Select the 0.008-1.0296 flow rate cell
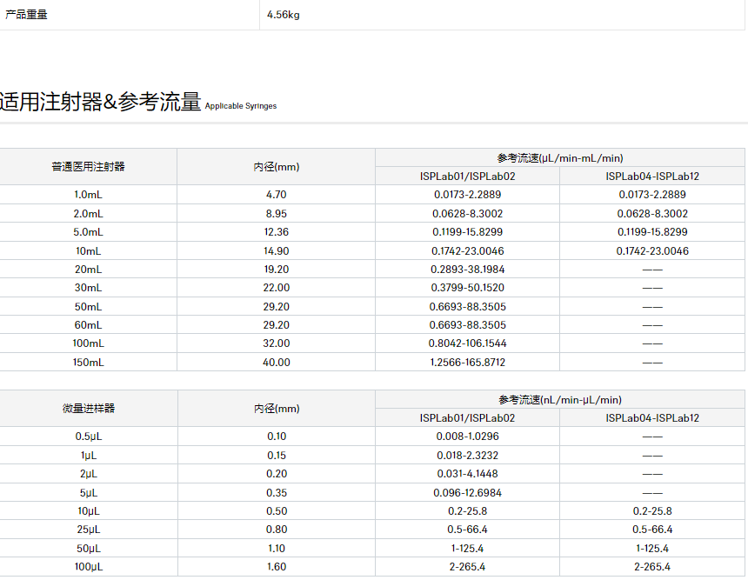 (x=468, y=437)
